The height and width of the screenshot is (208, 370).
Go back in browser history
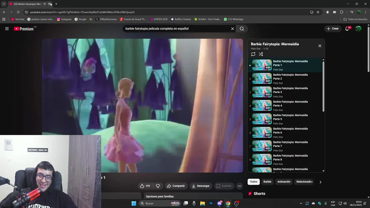(4, 12)
